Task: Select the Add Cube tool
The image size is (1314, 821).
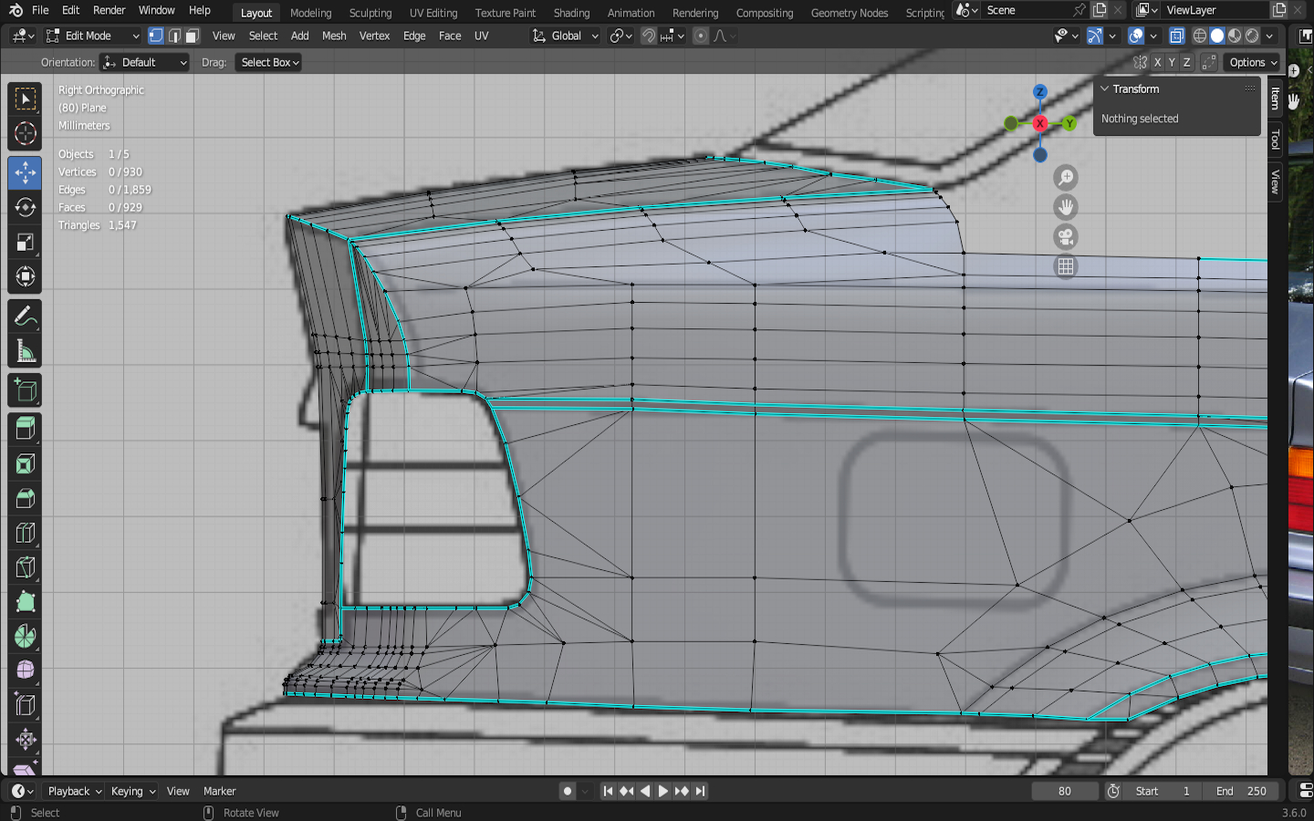Action: pyautogui.click(x=25, y=390)
